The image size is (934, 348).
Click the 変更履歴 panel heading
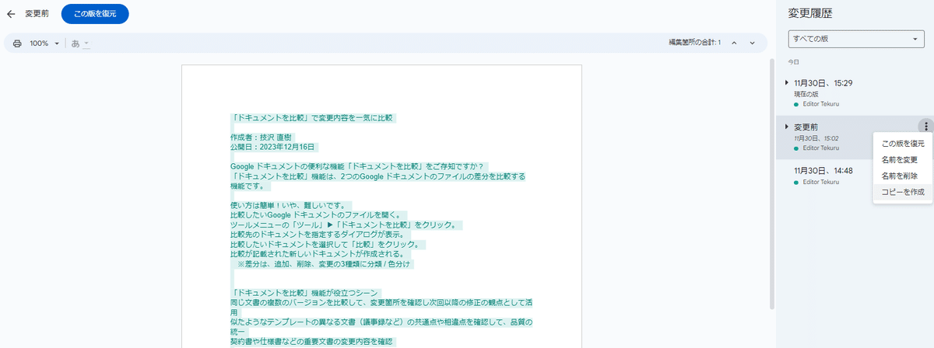click(x=810, y=13)
